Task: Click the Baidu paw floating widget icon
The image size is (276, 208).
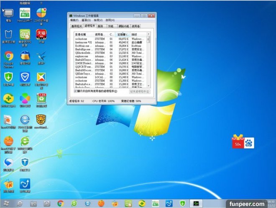Action: [249, 143]
